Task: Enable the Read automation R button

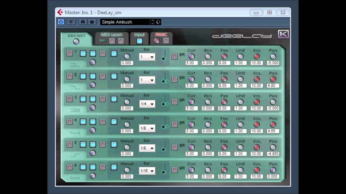Action: click(83, 22)
